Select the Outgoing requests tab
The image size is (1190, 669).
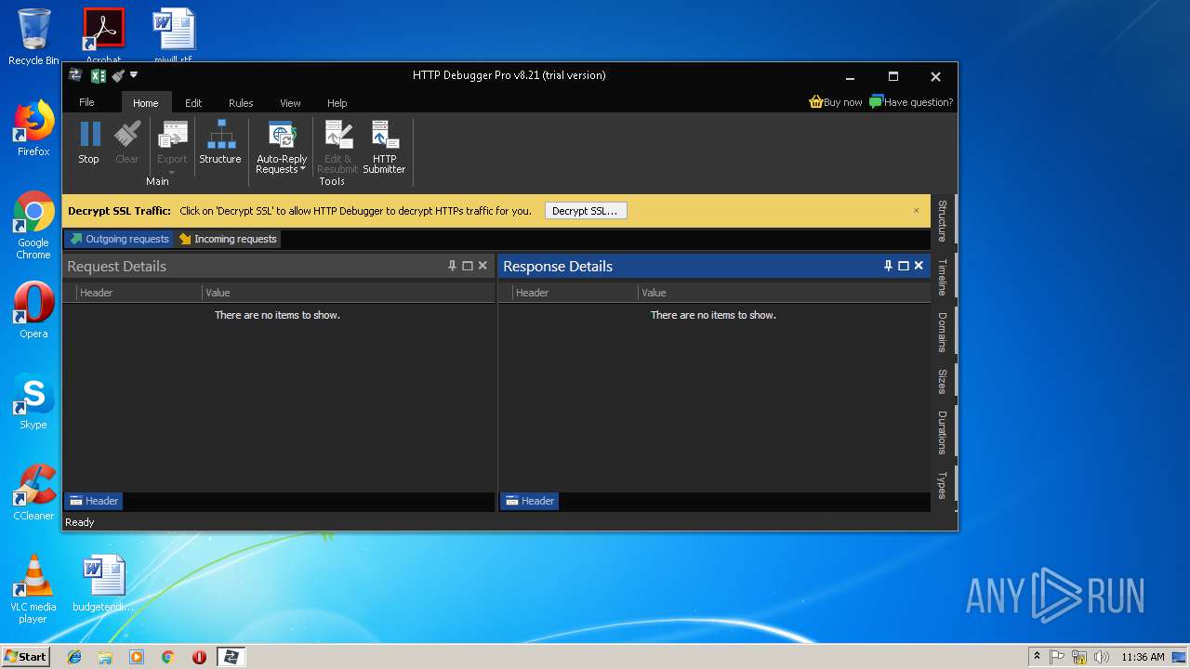[x=119, y=239]
